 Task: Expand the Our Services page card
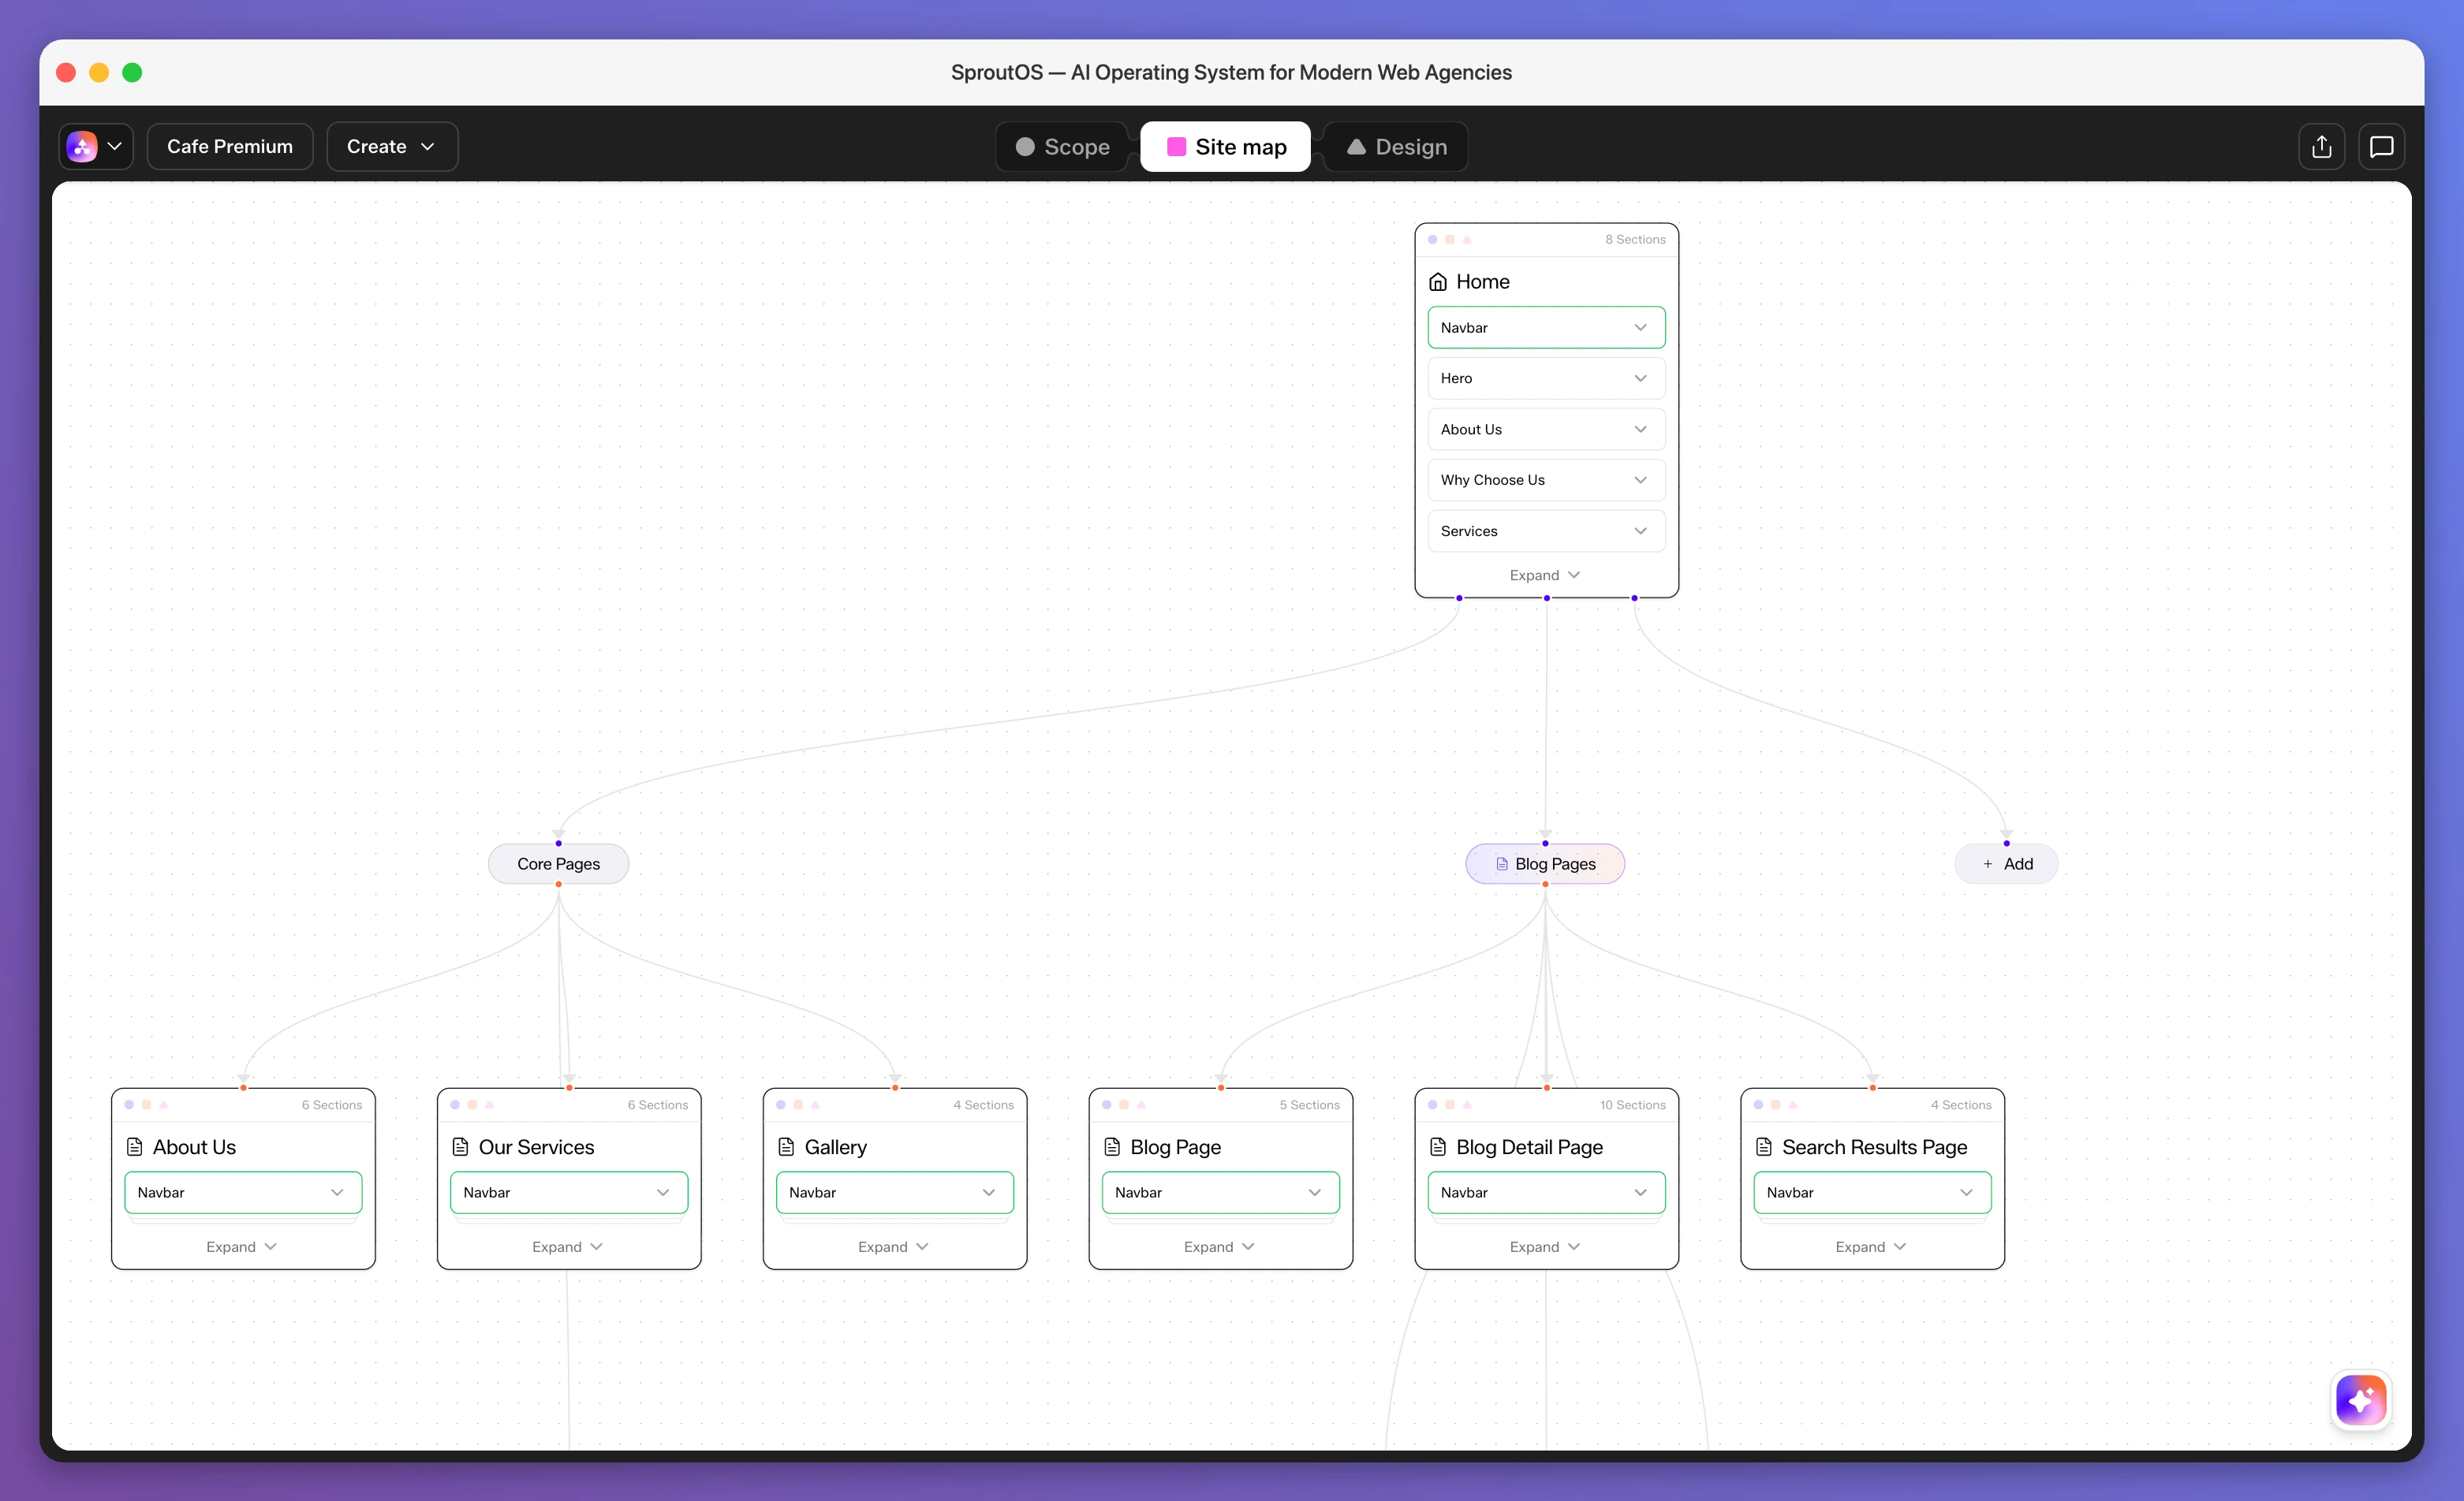click(568, 1247)
